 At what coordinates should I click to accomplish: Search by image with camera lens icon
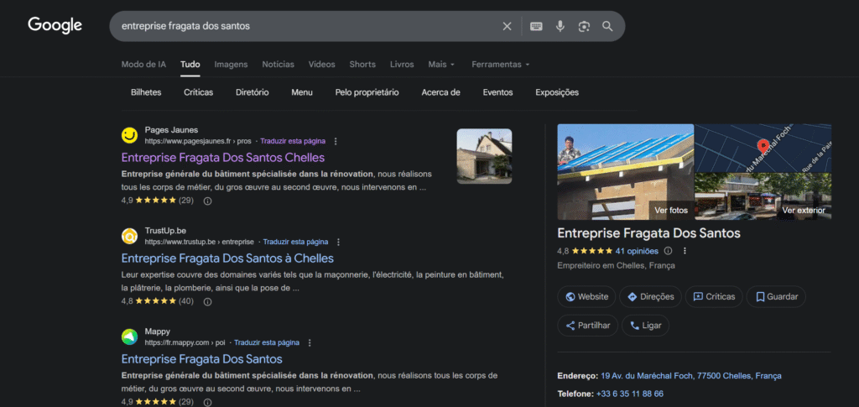[584, 26]
